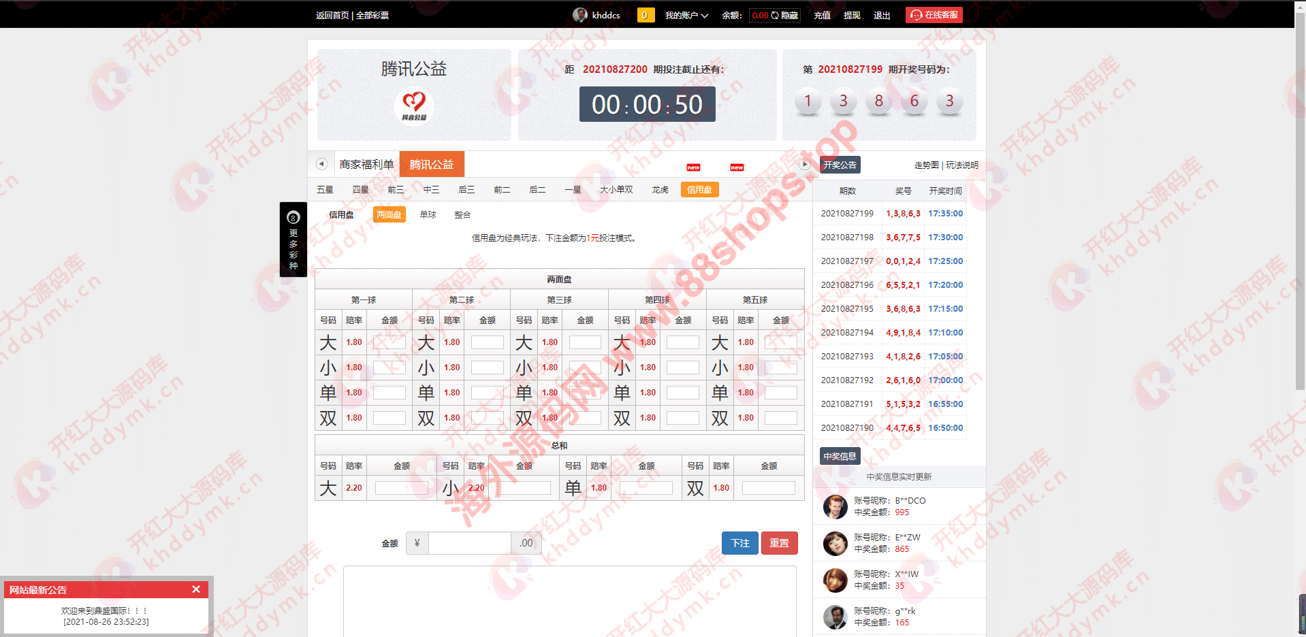Viewport: 1306px width, 637px height.
Task: Select the 大小单双 play type tab
Action: click(x=616, y=190)
